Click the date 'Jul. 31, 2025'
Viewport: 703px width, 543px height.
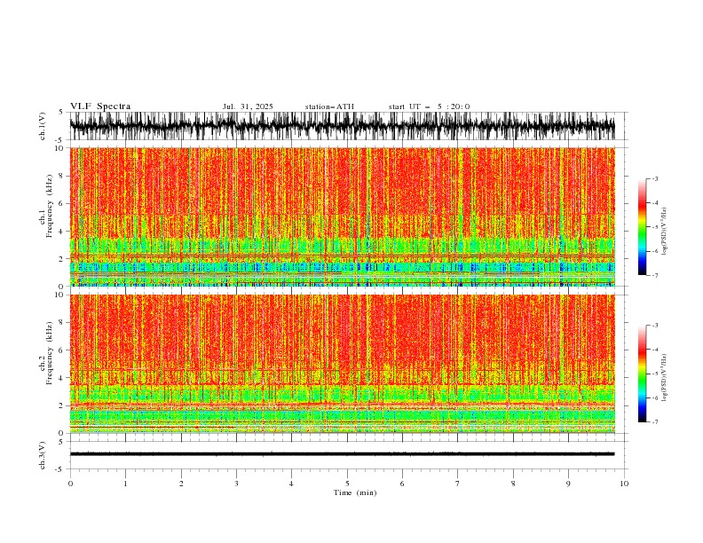(x=248, y=106)
